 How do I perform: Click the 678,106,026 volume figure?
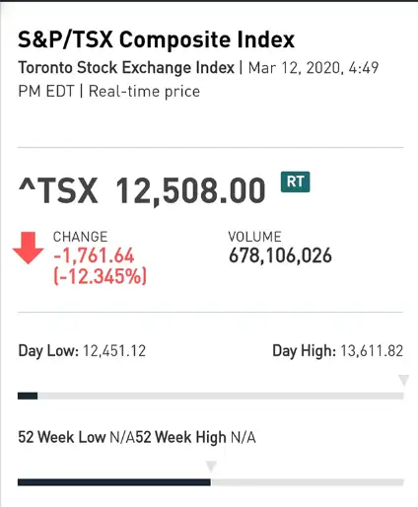click(x=280, y=255)
